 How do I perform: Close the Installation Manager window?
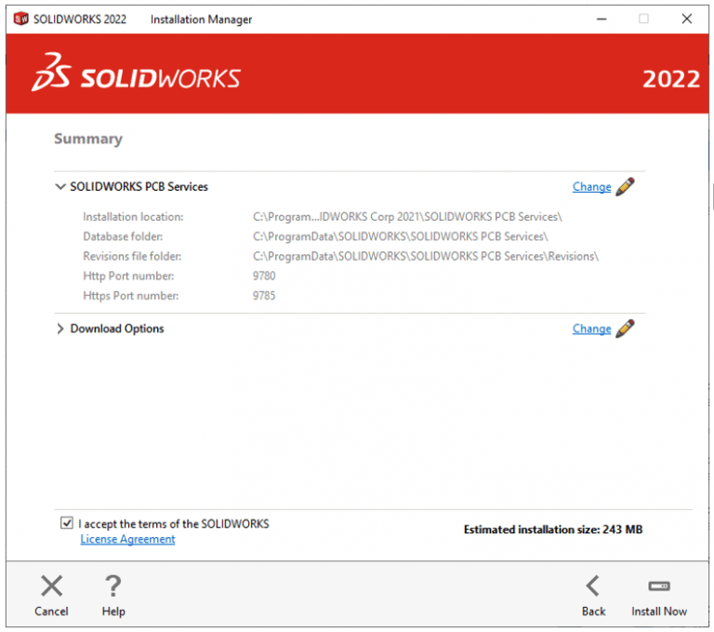point(687,19)
